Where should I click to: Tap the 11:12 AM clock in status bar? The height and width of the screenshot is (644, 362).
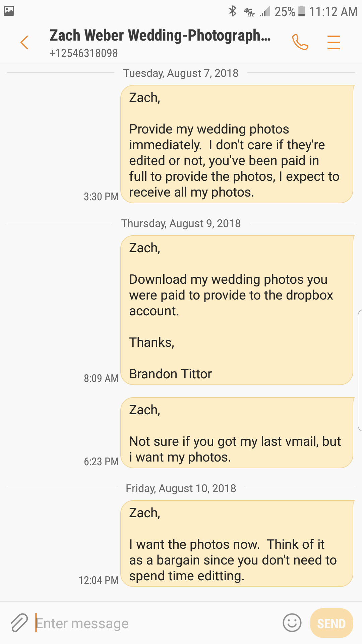point(333,12)
